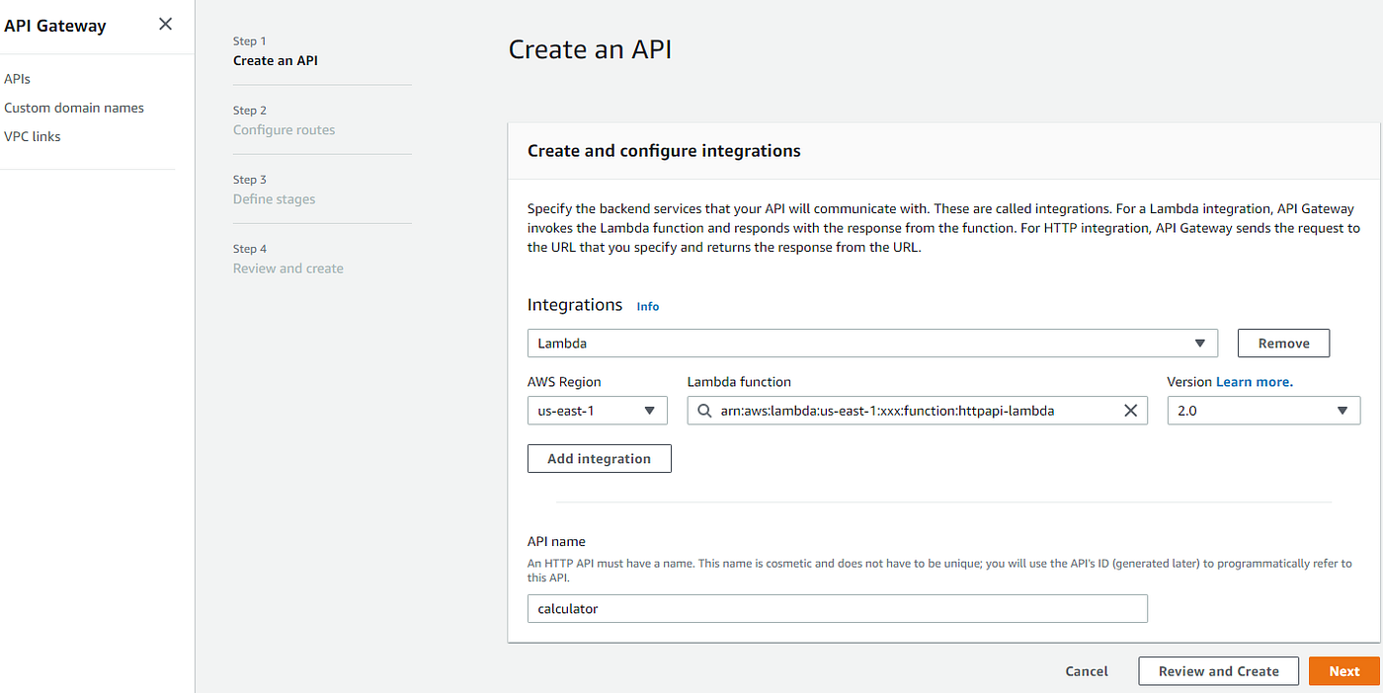Open the Lambda integration type selector

coord(869,343)
